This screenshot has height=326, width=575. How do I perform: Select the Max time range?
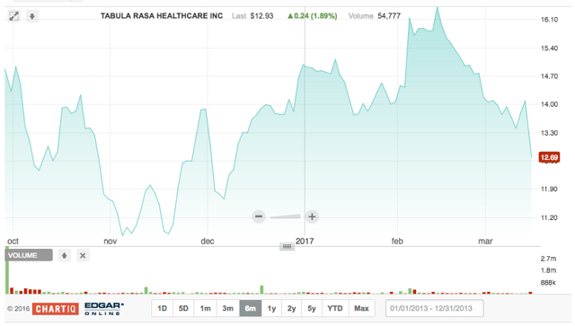tap(361, 308)
